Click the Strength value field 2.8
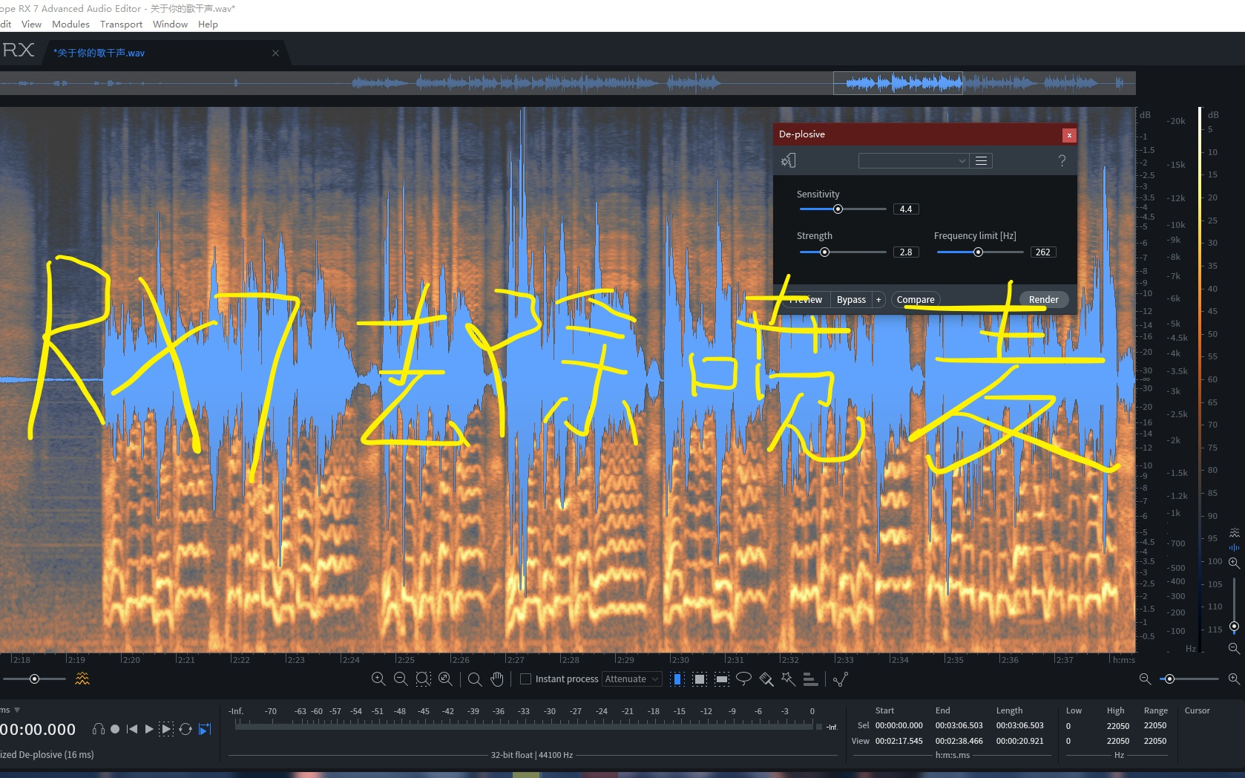 (906, 252)
